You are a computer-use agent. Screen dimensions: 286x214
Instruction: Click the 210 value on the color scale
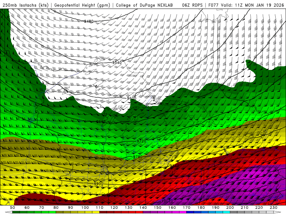coord(245,208)
